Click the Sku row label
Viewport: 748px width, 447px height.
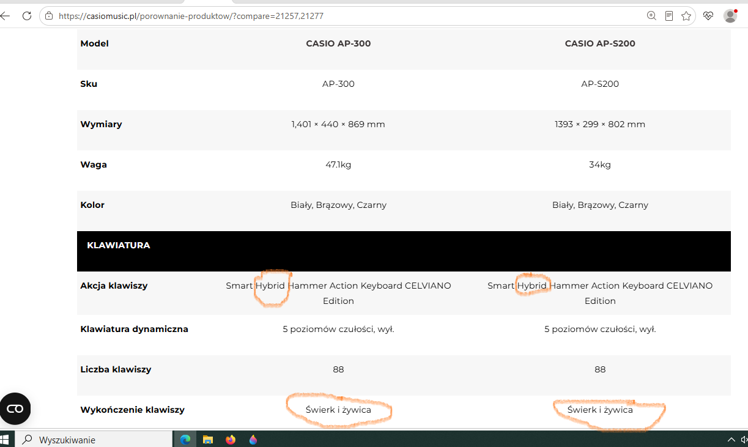(89, 84)
